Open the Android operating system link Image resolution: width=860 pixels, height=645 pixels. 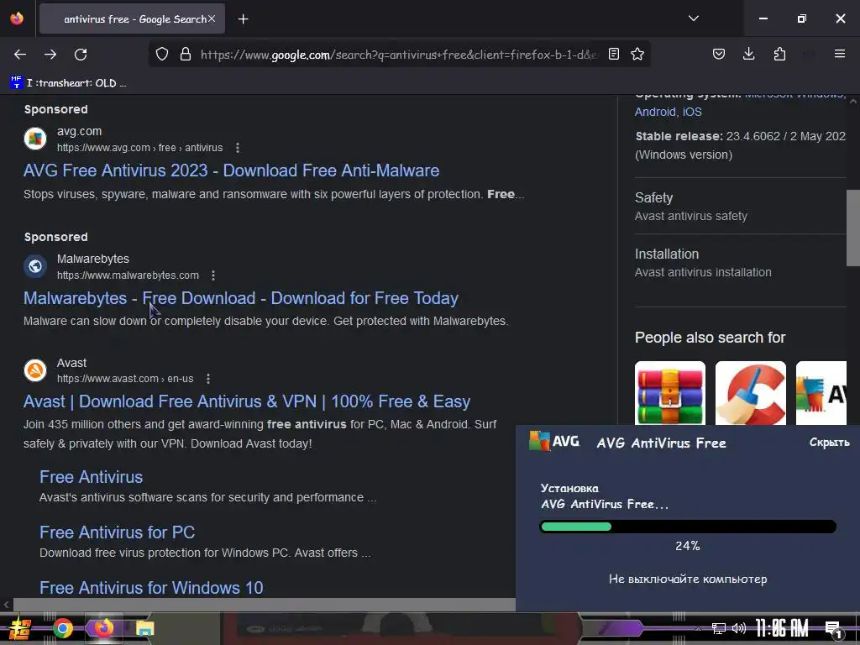click(x=655, y=112)
